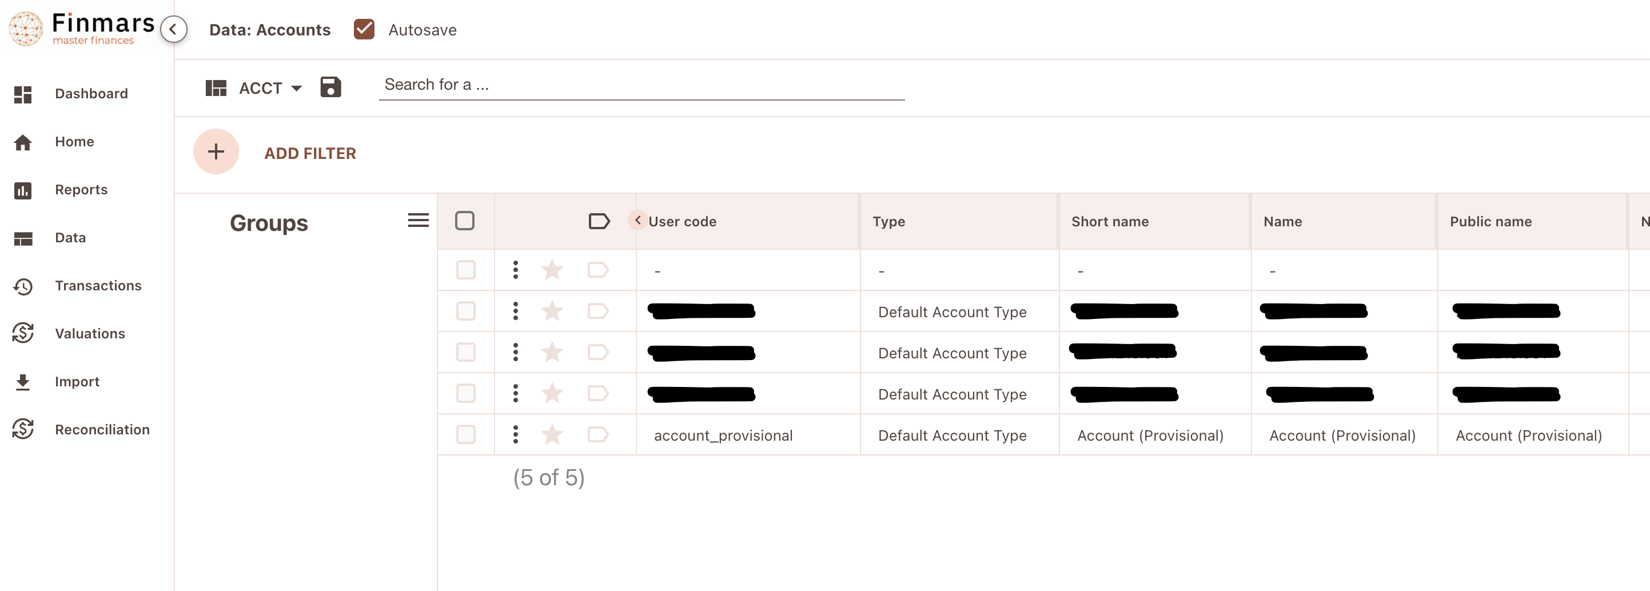This screenshot has width=1650, height=591.
Task: Open the Dashboard icon in sidebar
Action: (x=23, y=94)
